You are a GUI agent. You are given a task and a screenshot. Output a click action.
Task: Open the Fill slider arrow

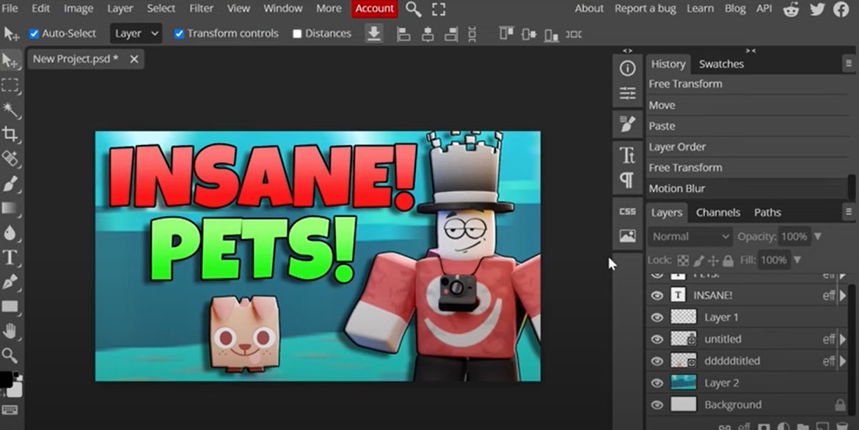pyautogui.click(x=797, y=260)
